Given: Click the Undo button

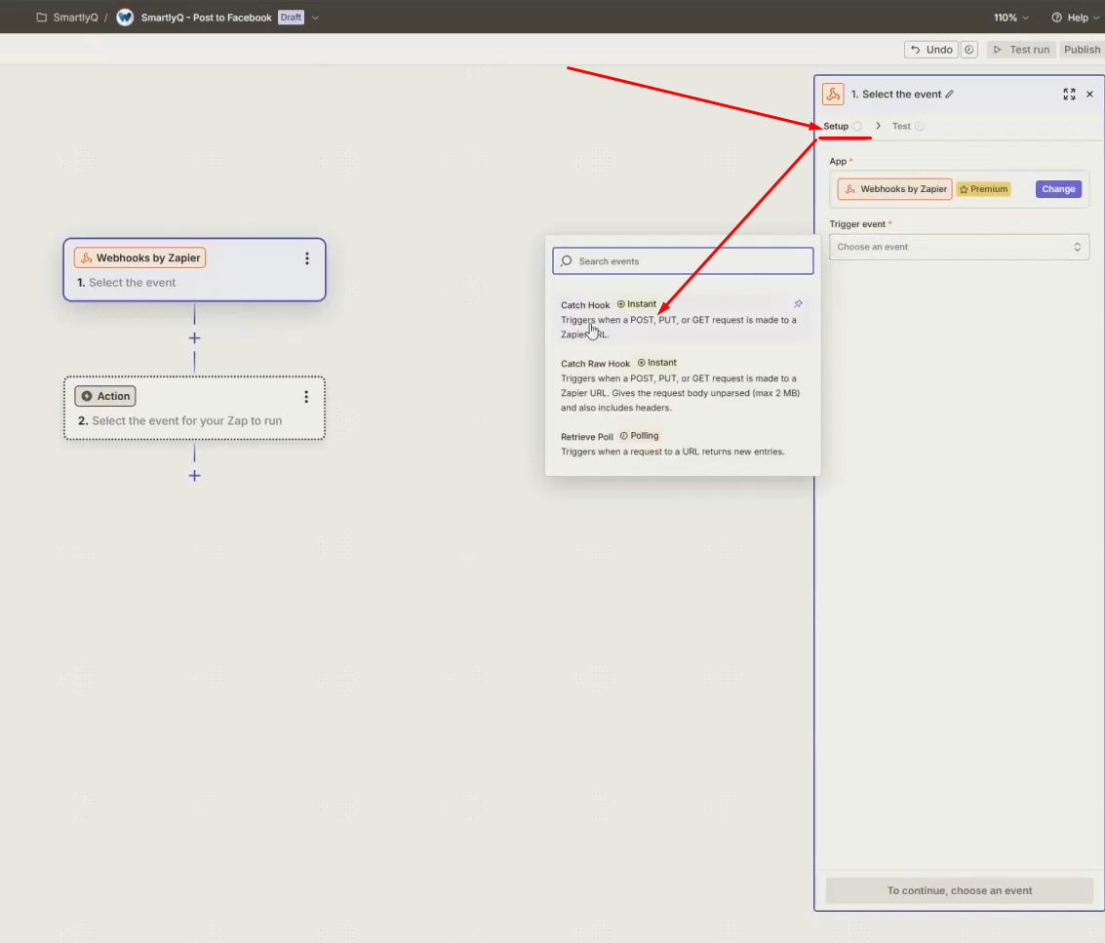Looking at the screenshot, I should tap(931, 50).
